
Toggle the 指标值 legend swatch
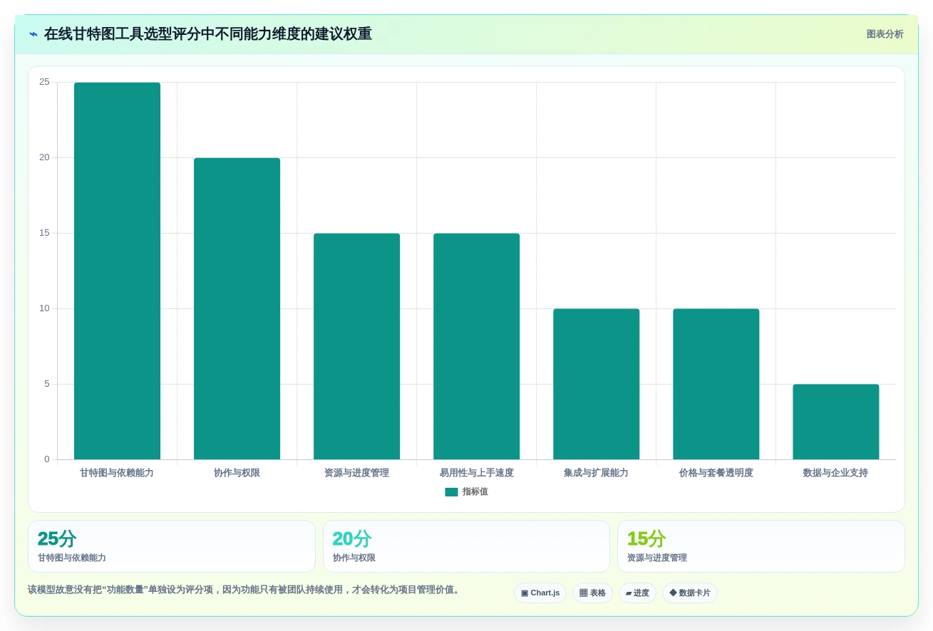pyautogui.click(x=451, y=492)
